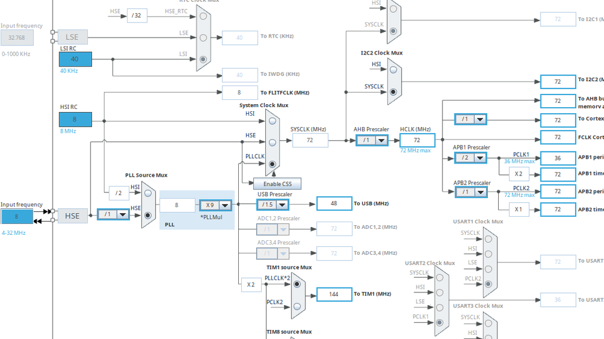The height and width of the screenshot is (339, 604).
Task: Select HSI in I2C2 Clock Mux
Action: point(393,70)
